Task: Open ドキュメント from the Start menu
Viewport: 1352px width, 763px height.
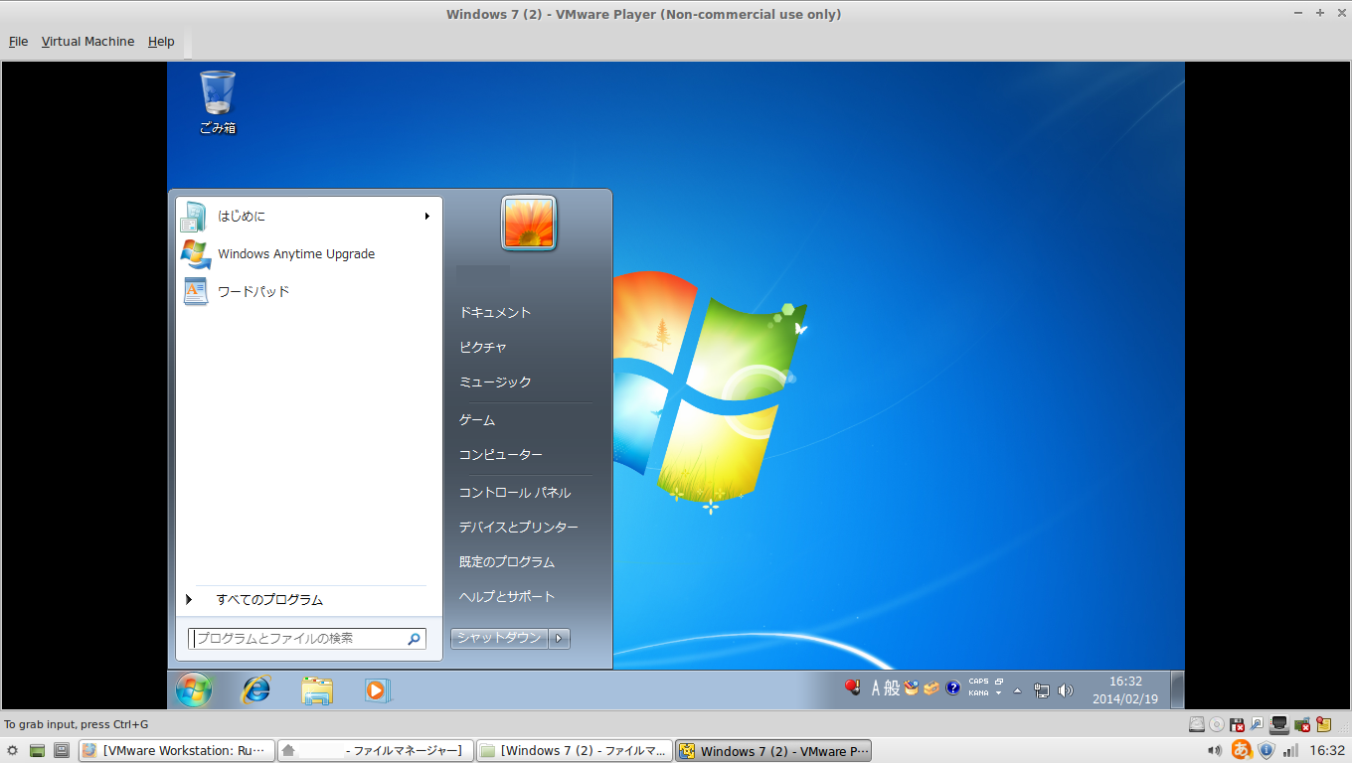Action: (x=495, y=312)
